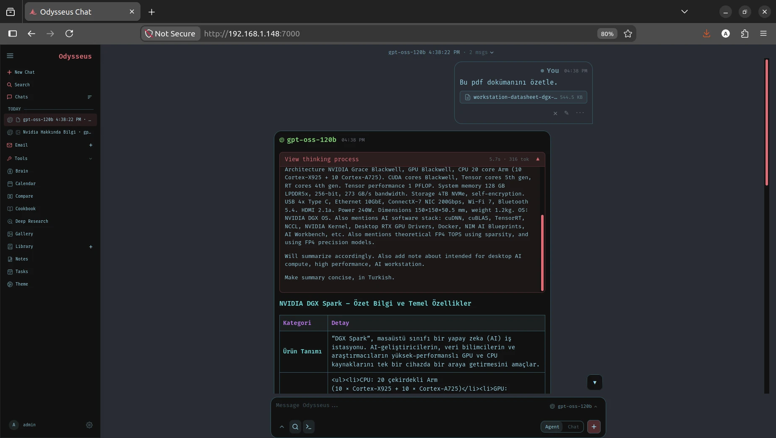The height and width of the screenshot is (438, 776).
Task: Open the browser downloads icon
Action: [707, 33]
